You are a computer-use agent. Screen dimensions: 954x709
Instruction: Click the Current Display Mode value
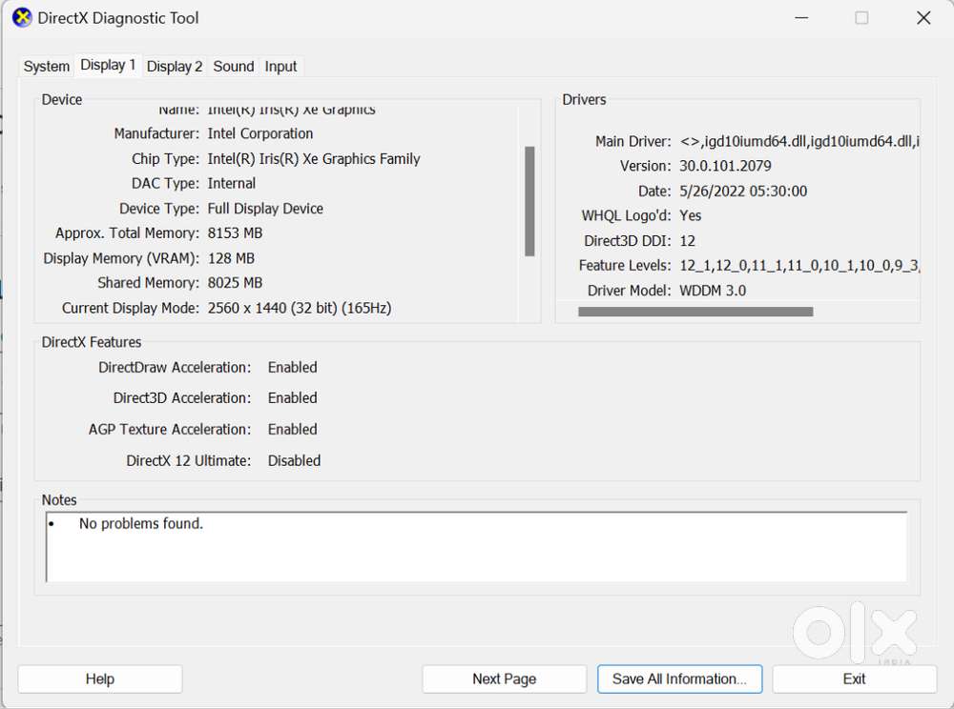click(x=299, y=308)
